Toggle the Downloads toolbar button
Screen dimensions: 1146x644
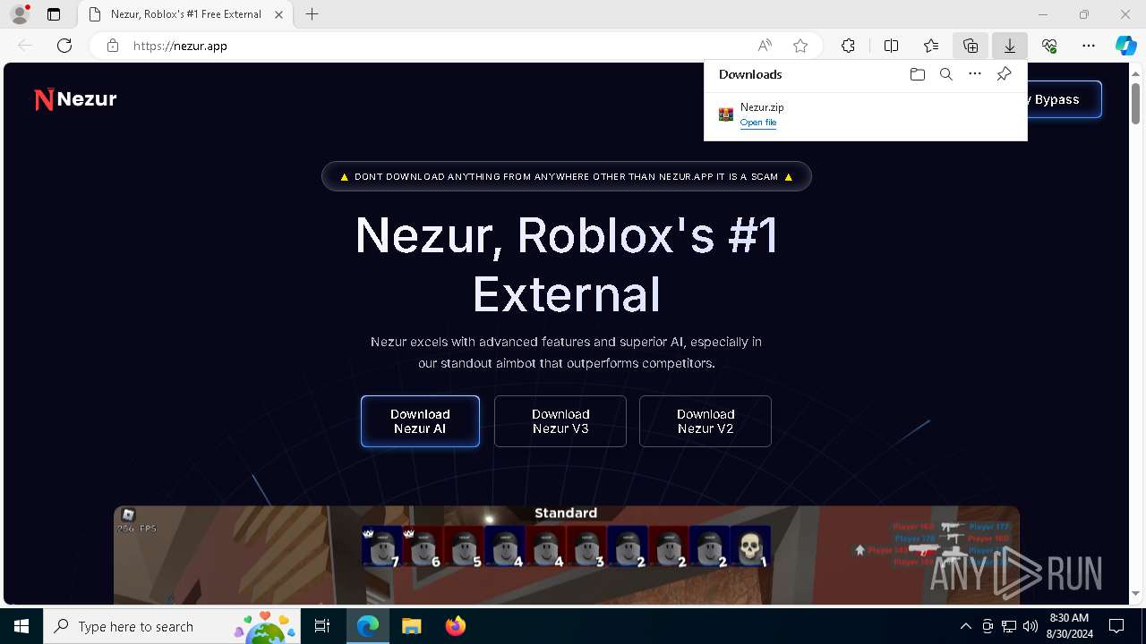[x=1010, y=46]
